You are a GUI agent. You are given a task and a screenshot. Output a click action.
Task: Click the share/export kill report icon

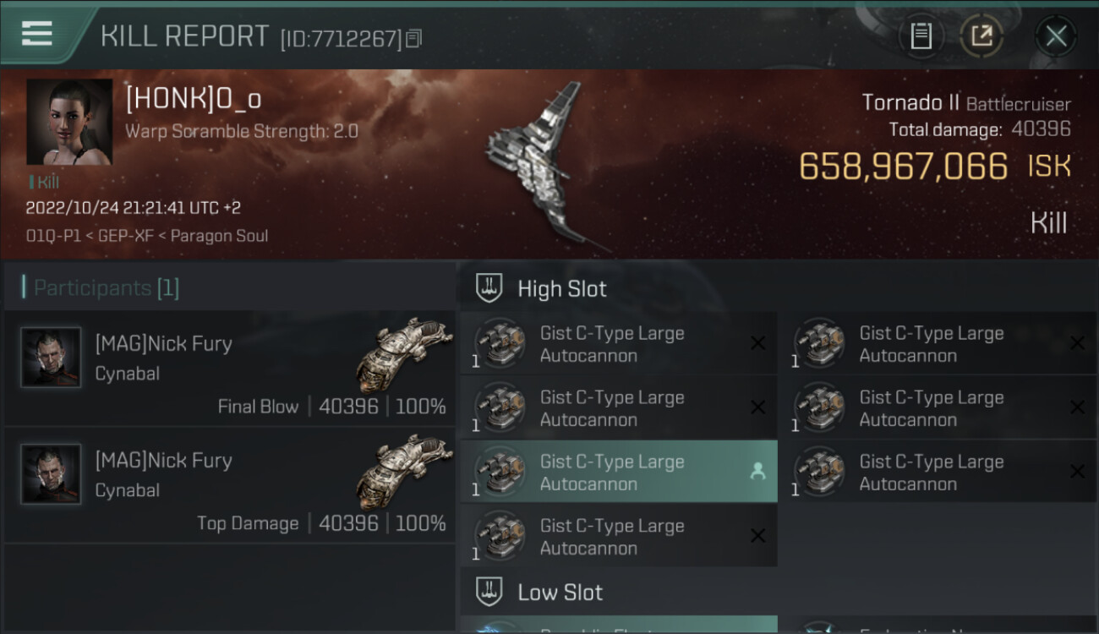pos(981,36)
